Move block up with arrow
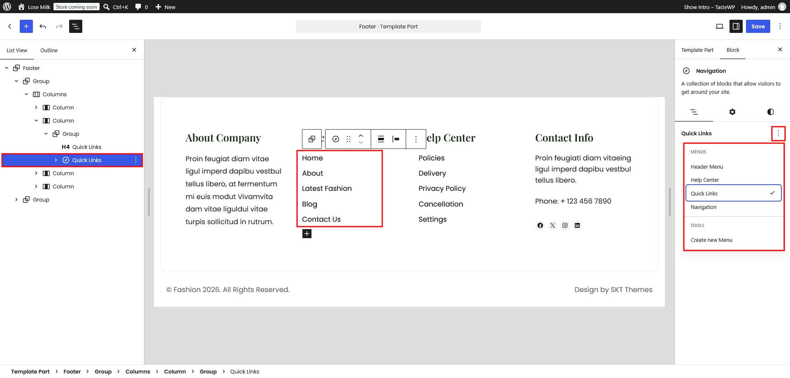Viewport: 790px width, 378px height. pyautogui.click(x=361, y=135)
